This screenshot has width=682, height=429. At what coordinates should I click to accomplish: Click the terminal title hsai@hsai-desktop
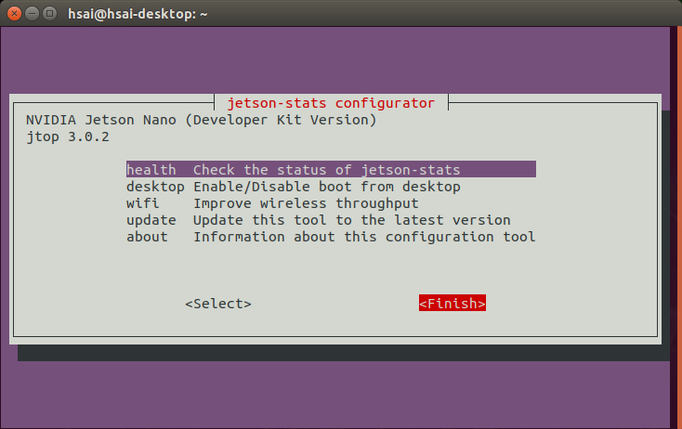pos(138,14)
